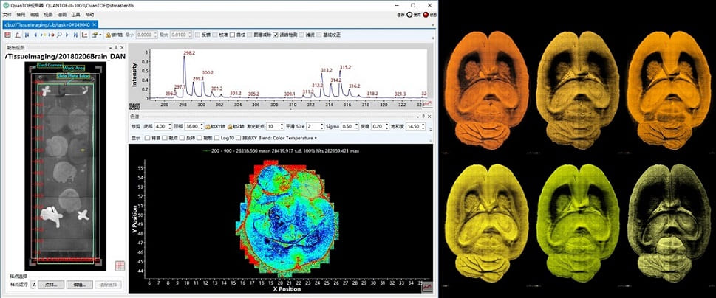Image resolution: width=716 pixels, height=298 pixels.
Task: Click the greyed clear selection button
Action: point(108,285)
